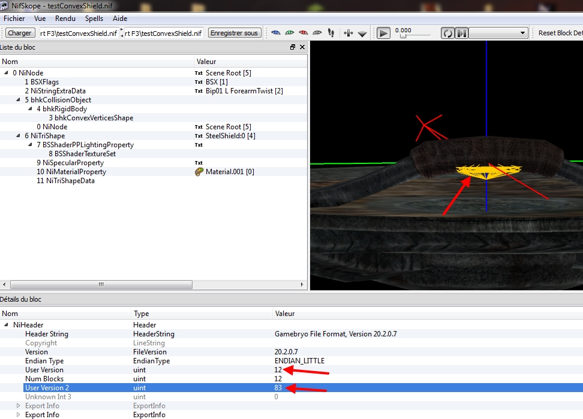Click the animation time slider handle
This screenshot has width=583, height=419.
pos(404,37)
